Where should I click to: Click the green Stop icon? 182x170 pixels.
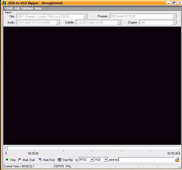pos(7,160)
